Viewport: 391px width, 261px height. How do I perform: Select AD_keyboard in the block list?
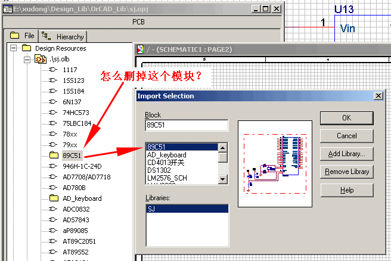click(x=182, y=155)
